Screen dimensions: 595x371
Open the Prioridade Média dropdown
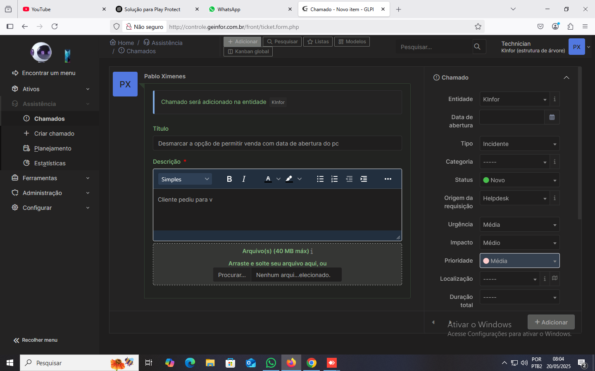coord(519,261)
